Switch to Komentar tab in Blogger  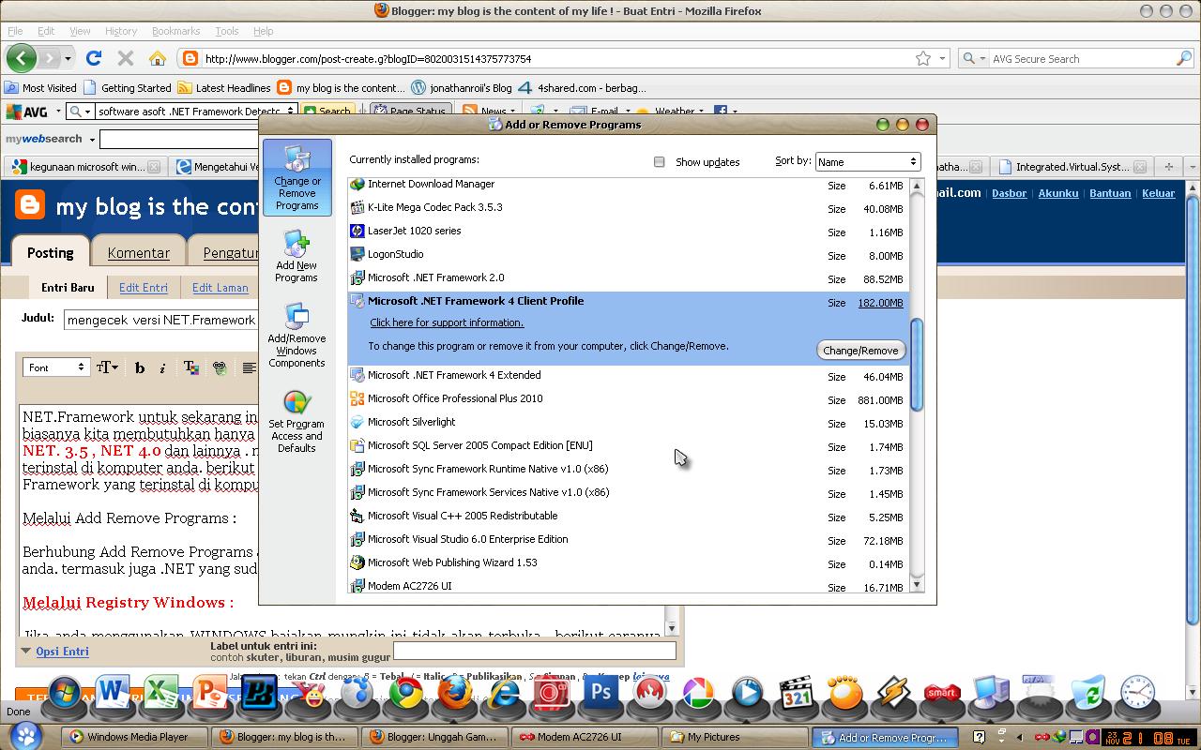139,252
